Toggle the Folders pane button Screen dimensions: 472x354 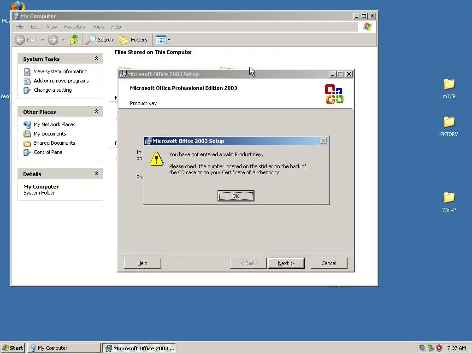(133, 40)
